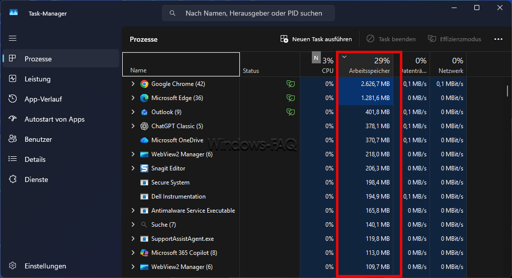512x278 pixels.
Task: Expand the Suche (7) process group
Action: click(133, 225)
